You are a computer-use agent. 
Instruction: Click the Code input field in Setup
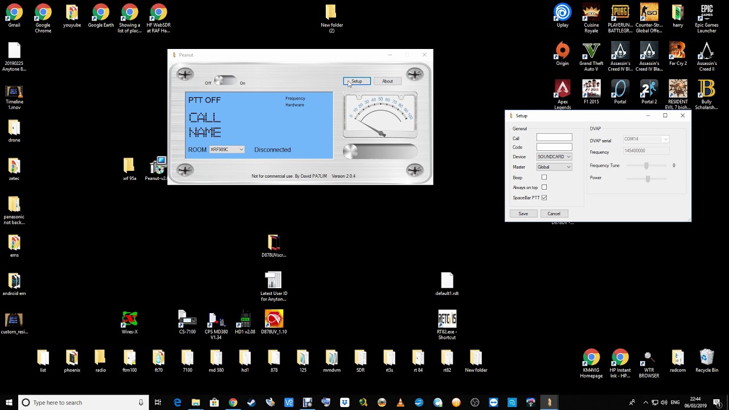pos(554,147)
